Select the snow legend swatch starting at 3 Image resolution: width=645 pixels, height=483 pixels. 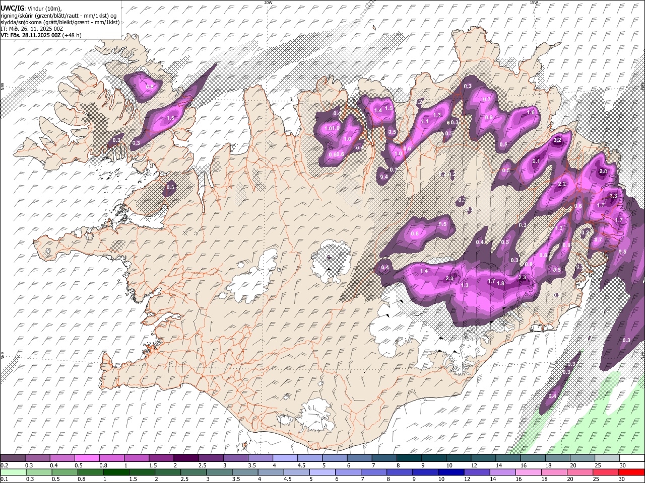(235, 458)
